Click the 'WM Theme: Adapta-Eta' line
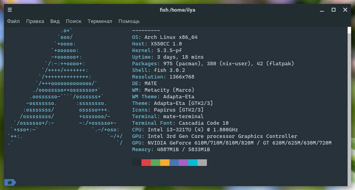Image resolution: width=355 pixels, height=190 pixels. click(163, 97)
